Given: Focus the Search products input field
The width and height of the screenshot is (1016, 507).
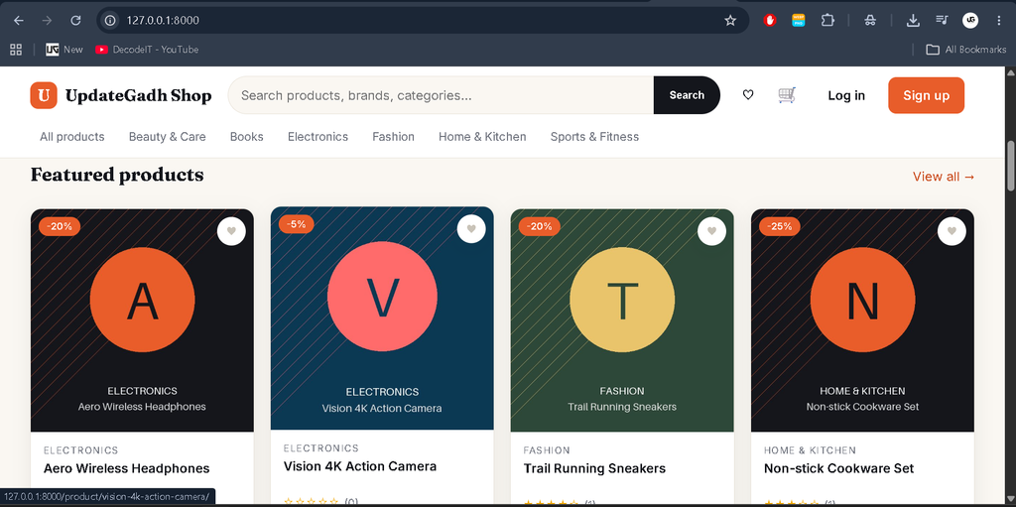Looking at the screenshot, I should pyautogui.click(x=441, y=95).
